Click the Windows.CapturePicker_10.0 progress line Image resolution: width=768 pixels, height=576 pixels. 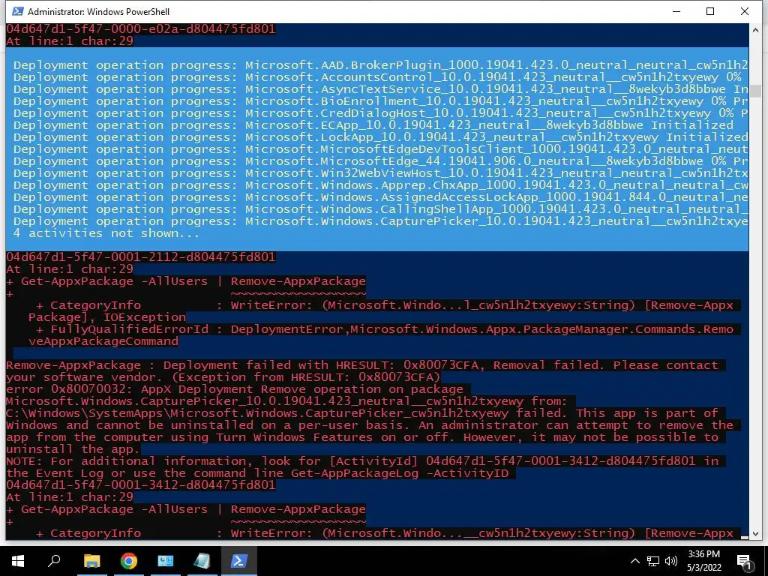point(380,221)
